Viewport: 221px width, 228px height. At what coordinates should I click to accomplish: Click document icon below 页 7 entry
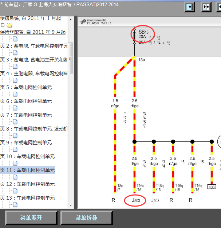point(15,122)
